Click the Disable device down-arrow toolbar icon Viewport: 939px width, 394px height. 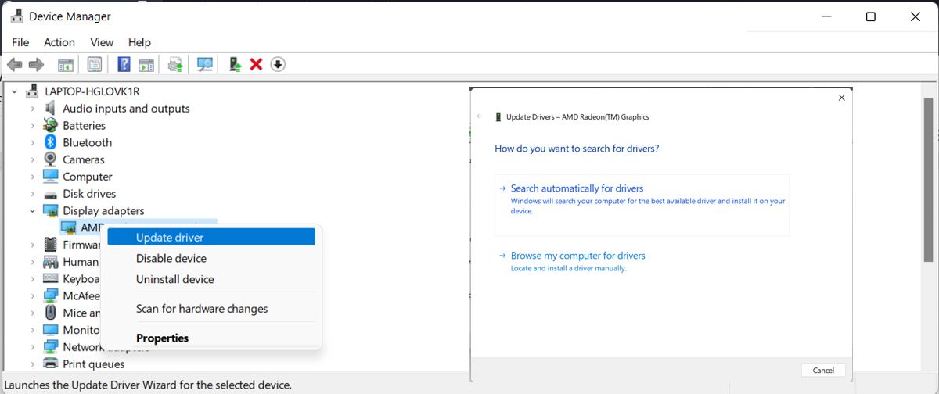click(278, 64)
